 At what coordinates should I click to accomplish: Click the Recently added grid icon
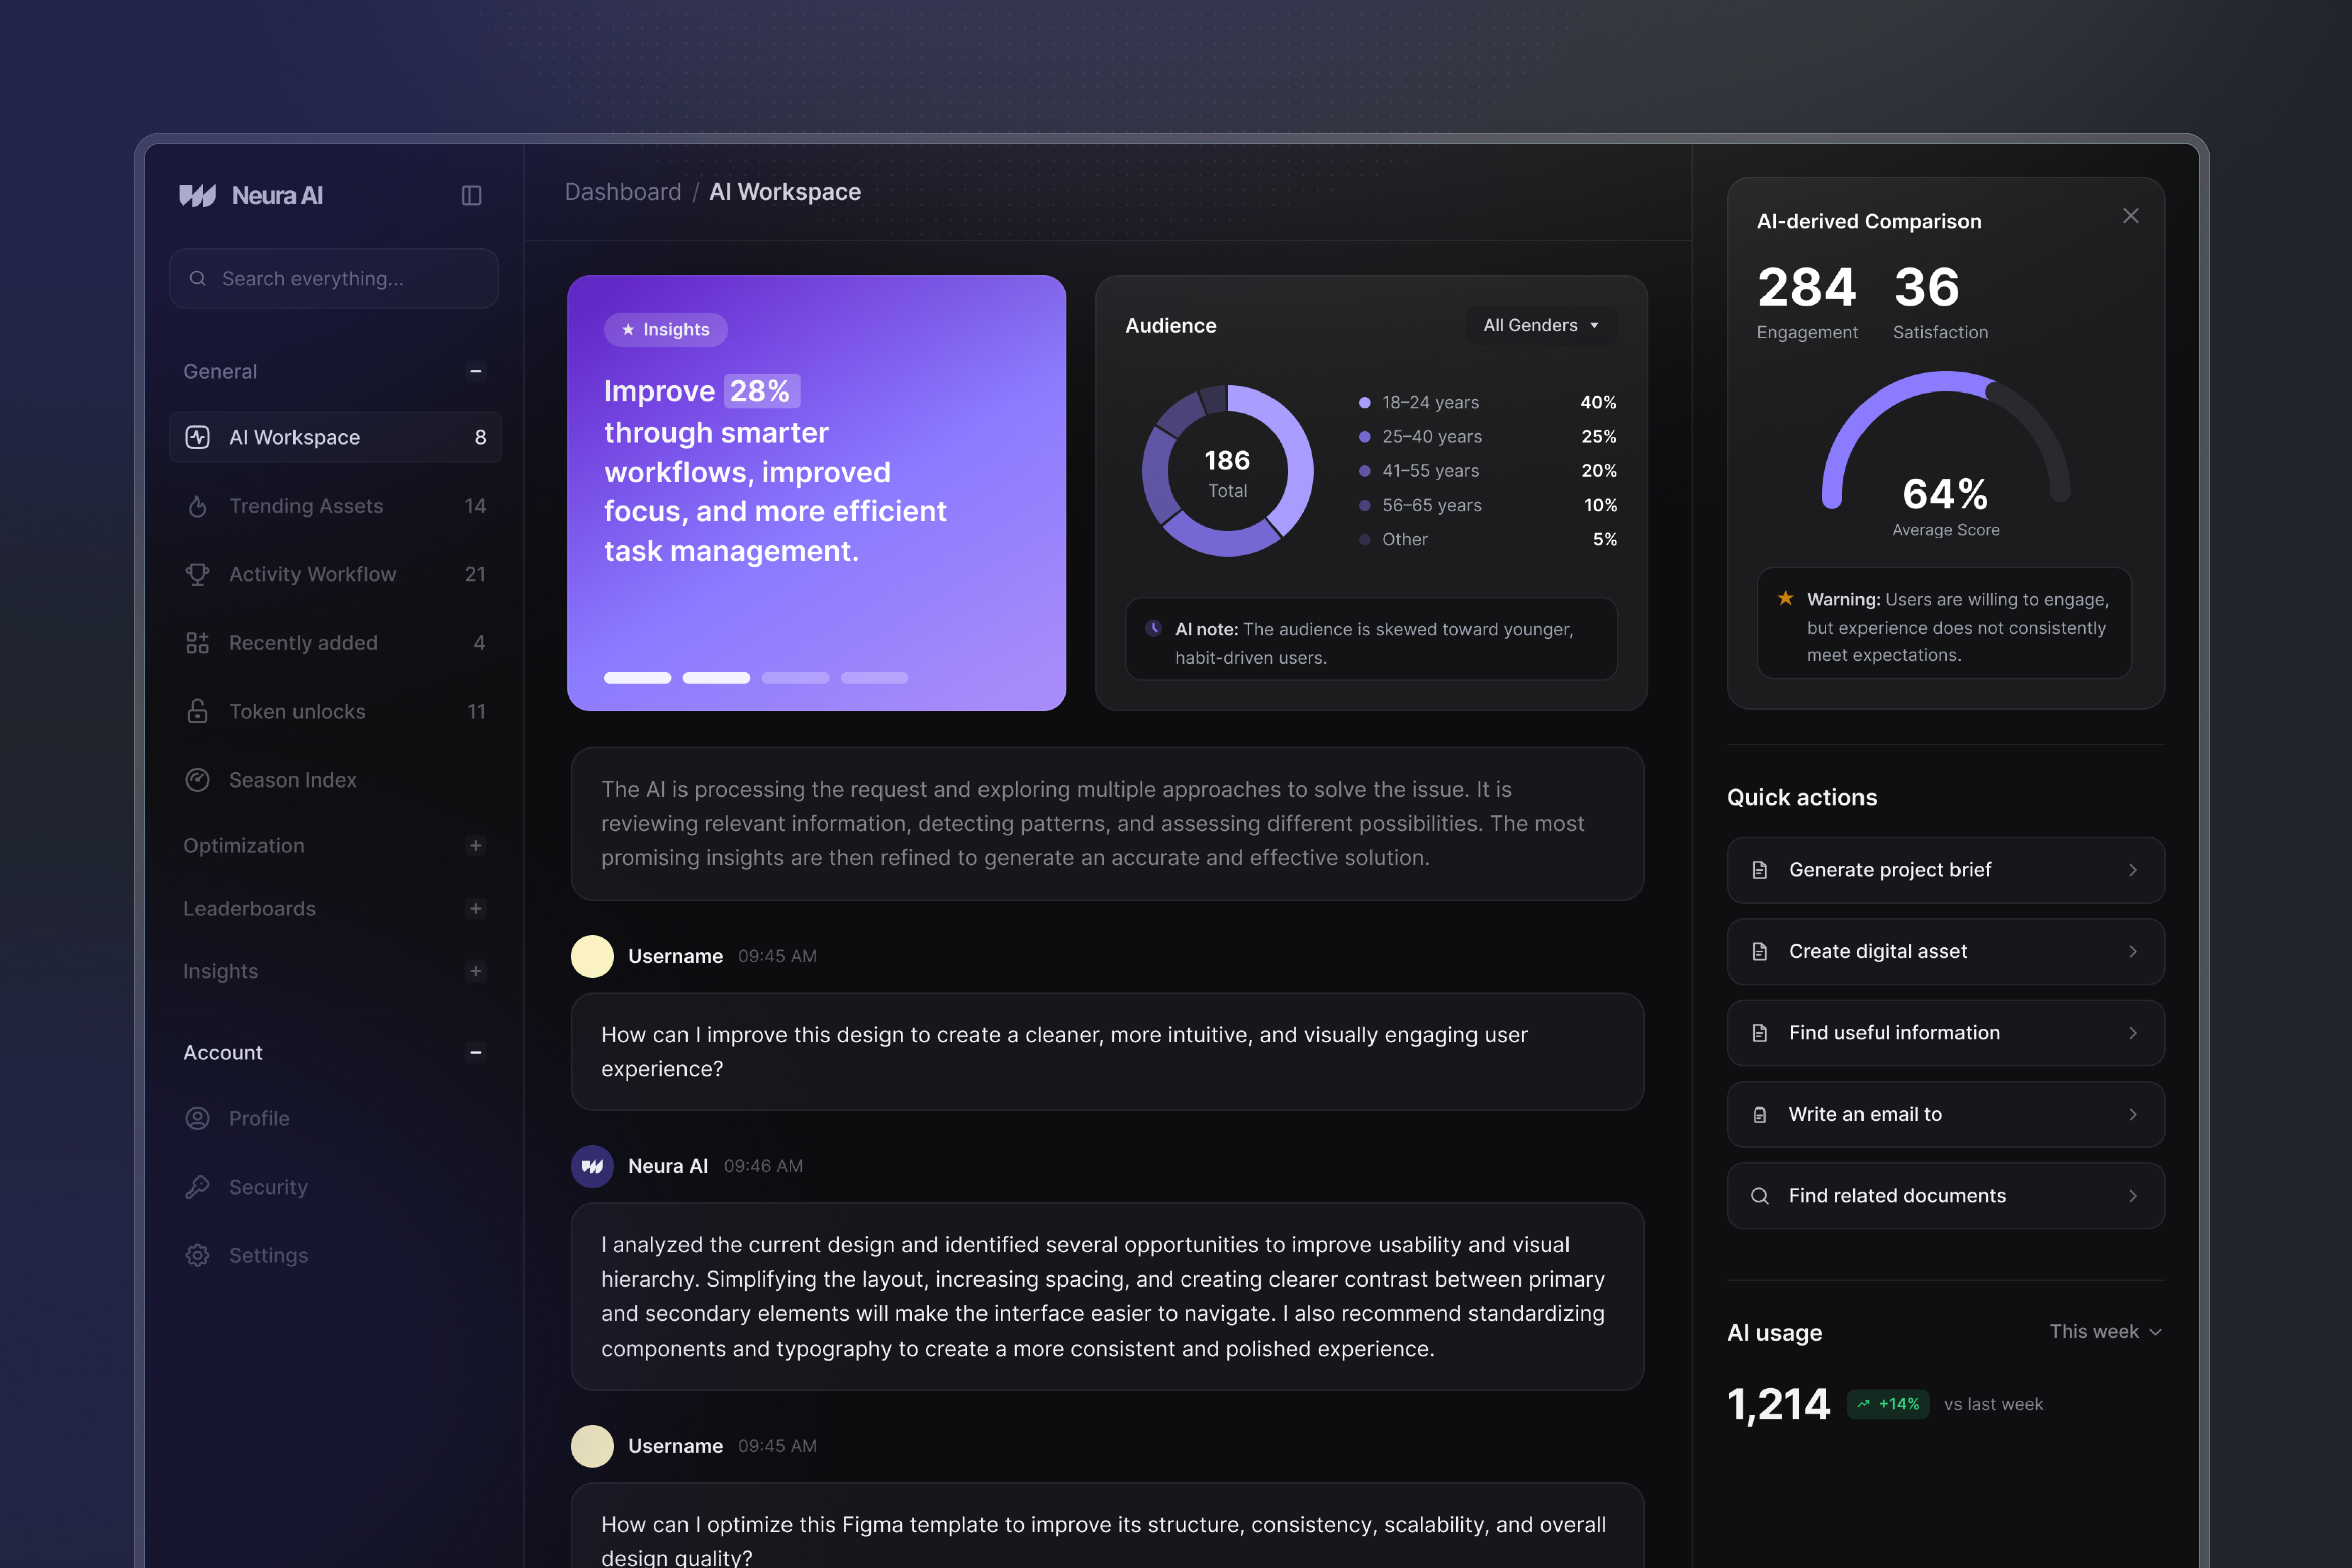(x=198, y=643)
